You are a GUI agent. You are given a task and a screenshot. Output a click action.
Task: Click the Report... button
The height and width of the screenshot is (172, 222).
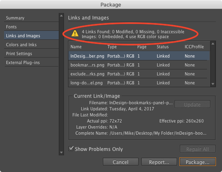point(159,162)
